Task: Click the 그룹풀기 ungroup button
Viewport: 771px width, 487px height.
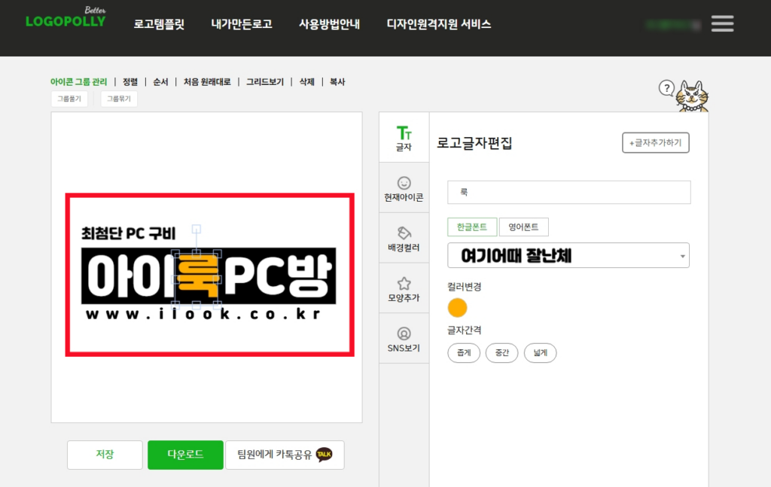Action: click(x=69, y=99)
